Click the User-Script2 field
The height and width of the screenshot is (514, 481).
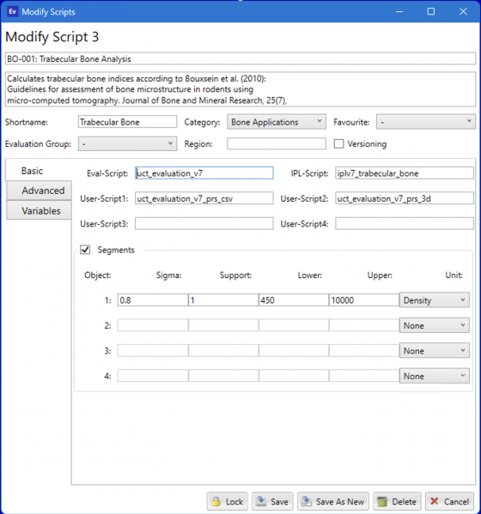[405, 198]
